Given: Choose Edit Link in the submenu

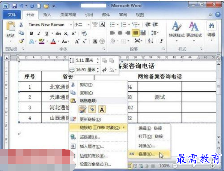Looking at the screenshot, I should (x=149, y=128).
